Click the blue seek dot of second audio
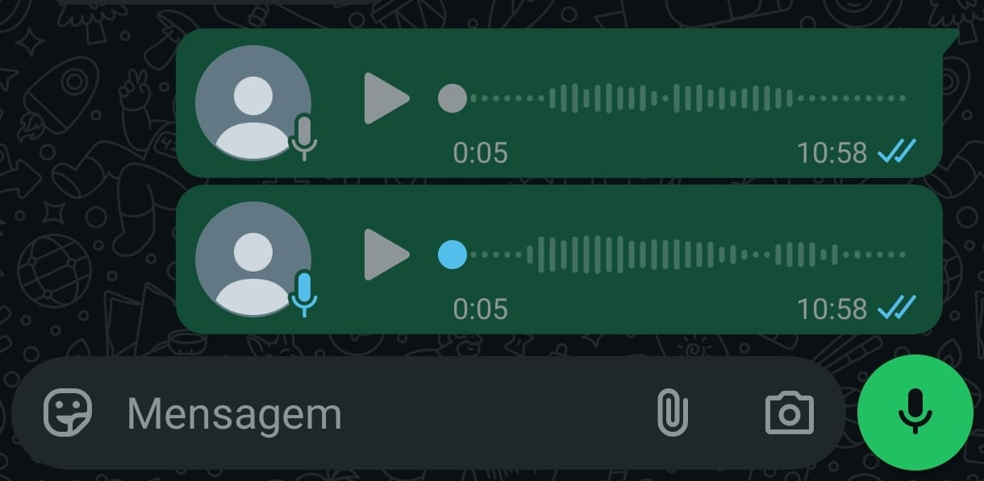984x481 pixels. pos(452,255)
